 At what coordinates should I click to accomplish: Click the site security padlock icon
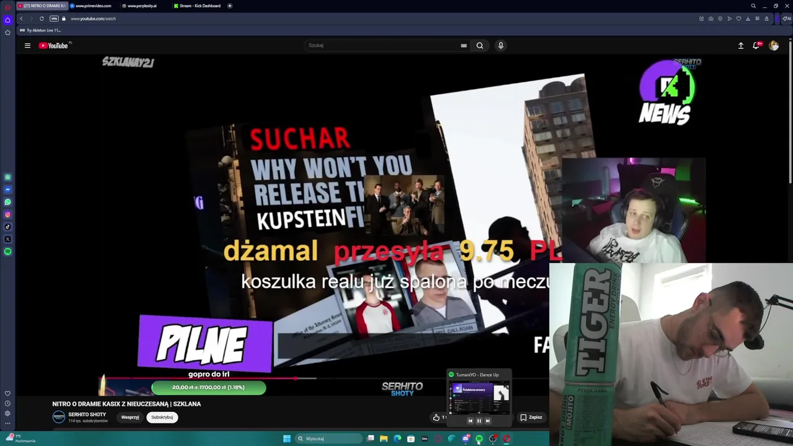(63, 19)
